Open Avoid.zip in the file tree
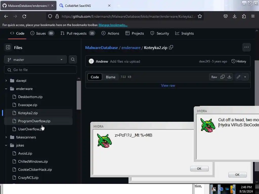 pos(25,153)
